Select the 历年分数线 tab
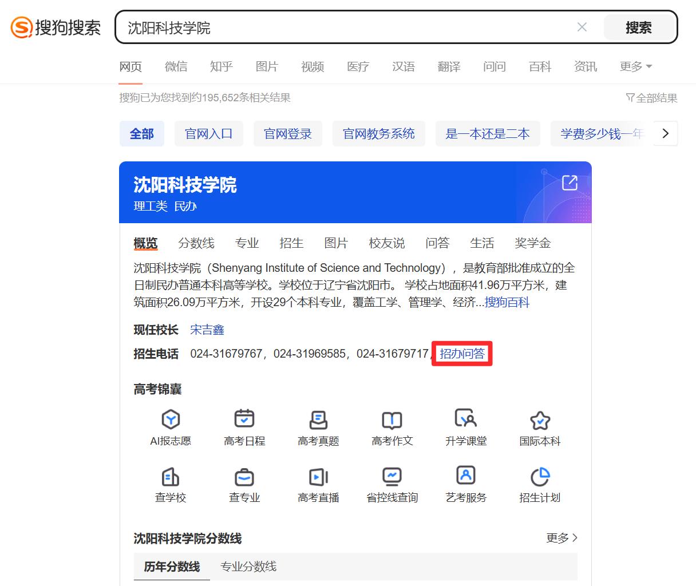696x586 pixels. (x=172, y=567)
